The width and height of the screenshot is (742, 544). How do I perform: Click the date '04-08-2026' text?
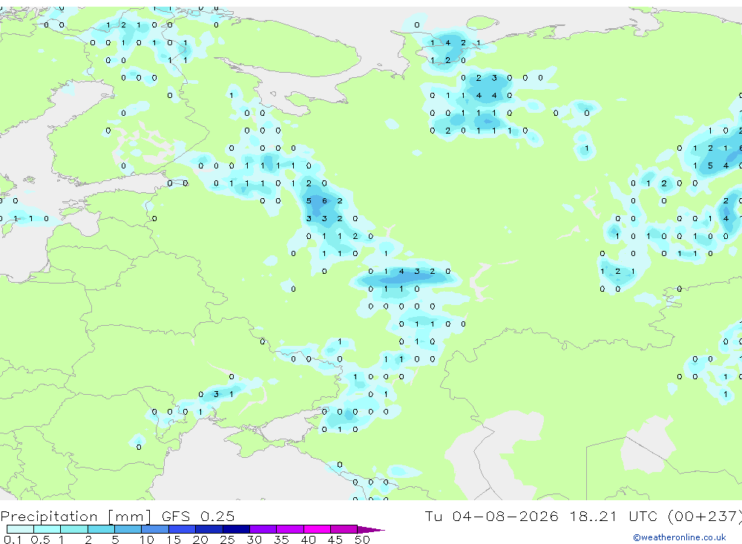click(x=505, y=516)
